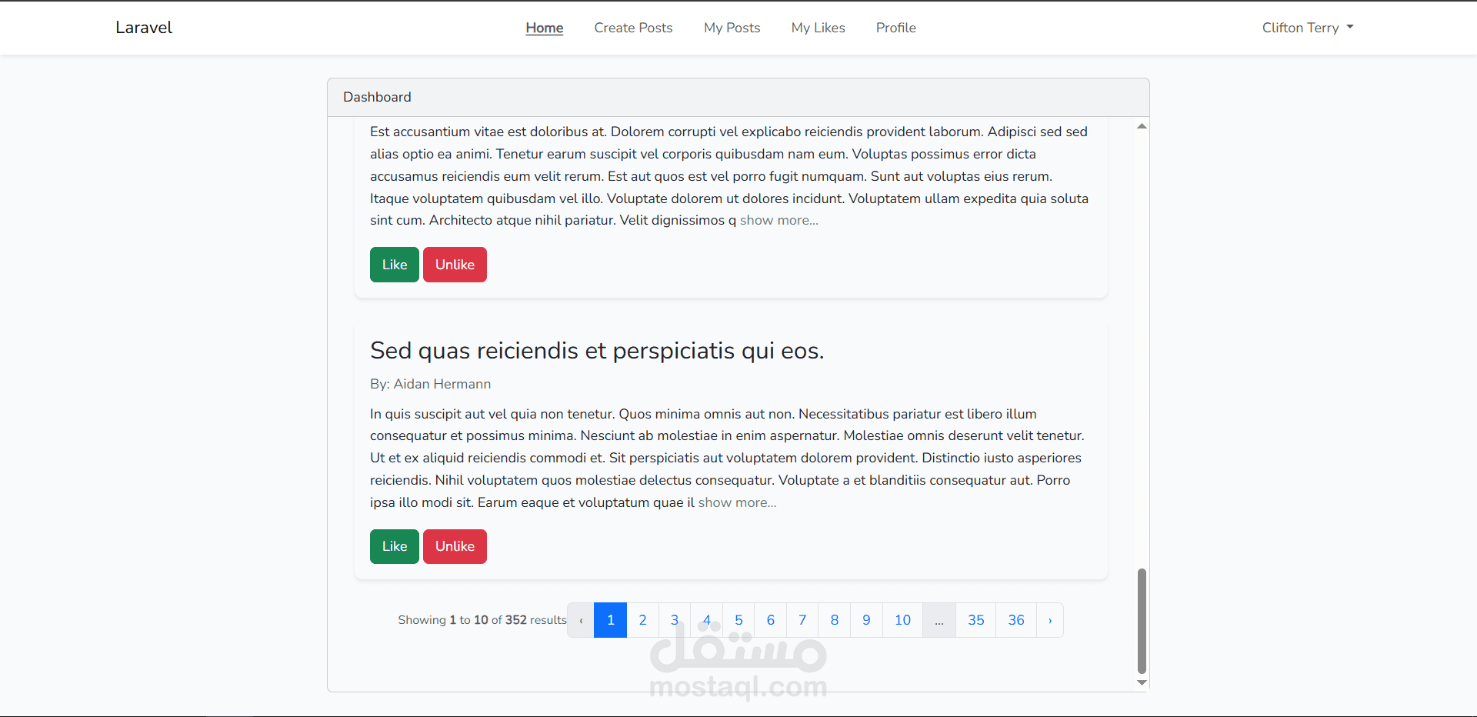Click the previous page chevron in pagination
Image resolution: width=1477 pixels, height=717 pixels.
tap(580, 620)
